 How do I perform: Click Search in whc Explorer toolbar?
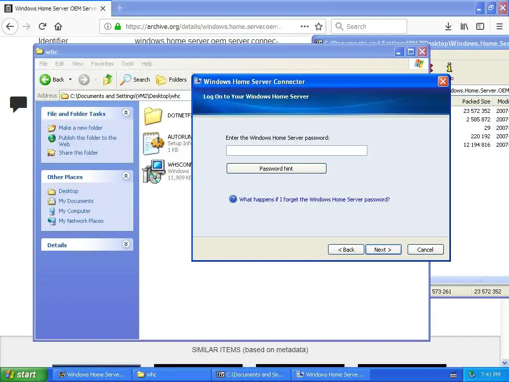(135, 79)
